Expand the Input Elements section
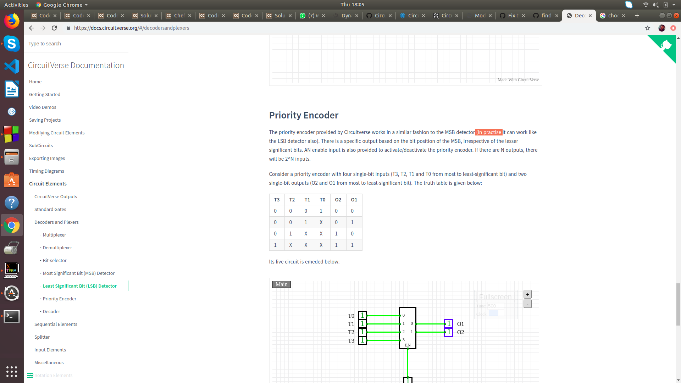Screen dimensions: 681x383 [50, 350]
